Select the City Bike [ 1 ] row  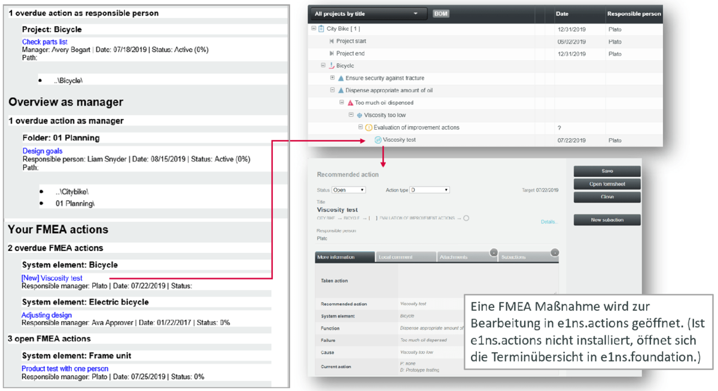click(x=485, y=29)
